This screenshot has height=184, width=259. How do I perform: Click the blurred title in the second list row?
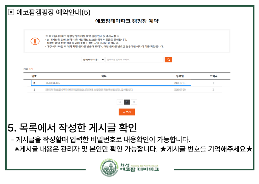[89, 90]
